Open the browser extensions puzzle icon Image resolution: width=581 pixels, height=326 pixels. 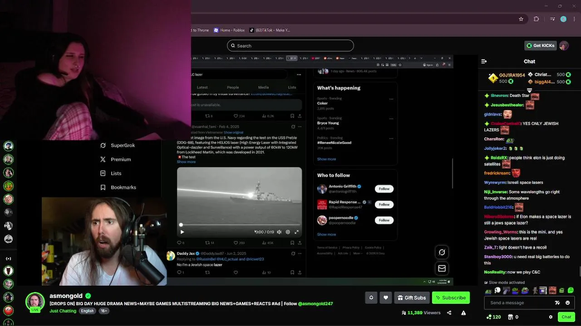coord(537,19)
